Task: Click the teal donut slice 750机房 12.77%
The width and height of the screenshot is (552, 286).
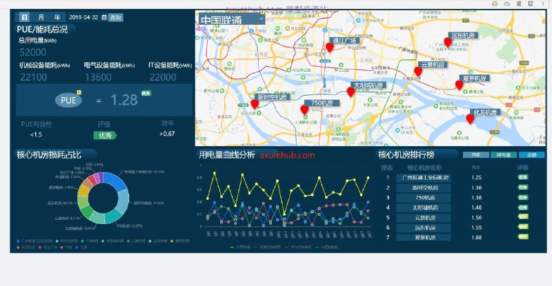Action: pos(113,216)
